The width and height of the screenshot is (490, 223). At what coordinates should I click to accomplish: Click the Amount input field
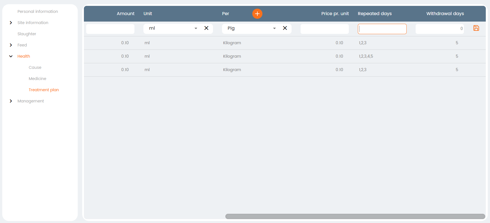[x=110, y=29]
